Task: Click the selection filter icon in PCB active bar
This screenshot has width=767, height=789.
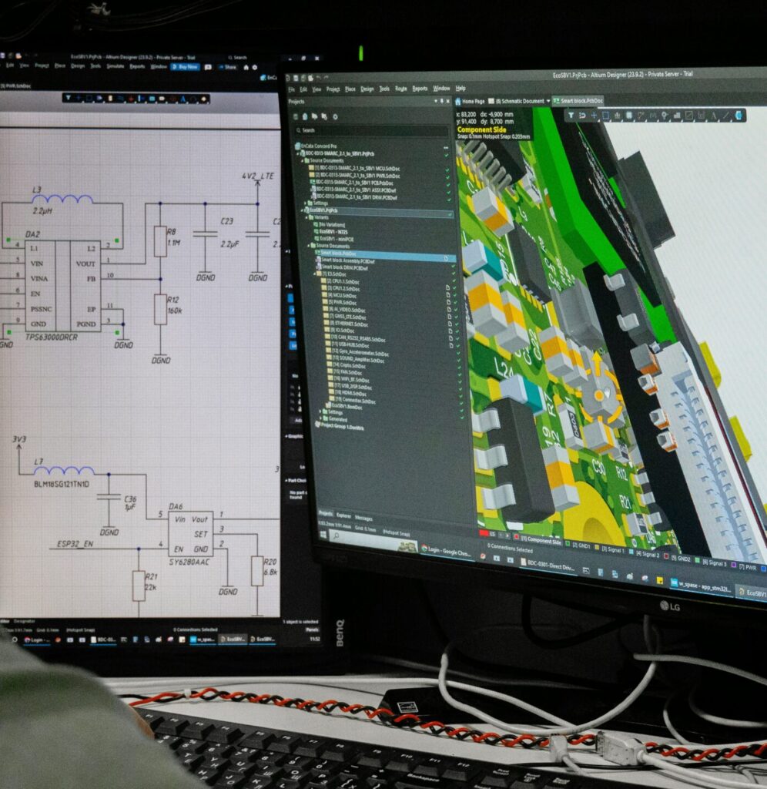Action: pyautogui.click(x=571, y=116)
